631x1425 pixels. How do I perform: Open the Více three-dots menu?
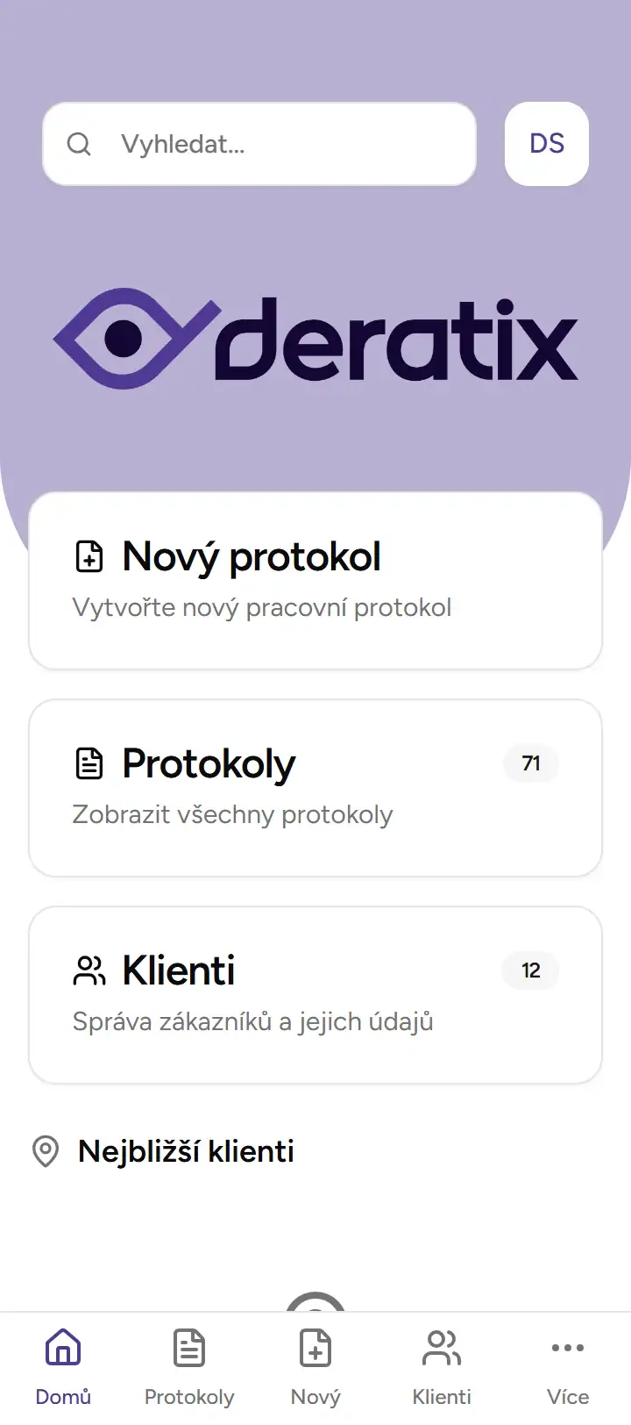point(568,1365)
